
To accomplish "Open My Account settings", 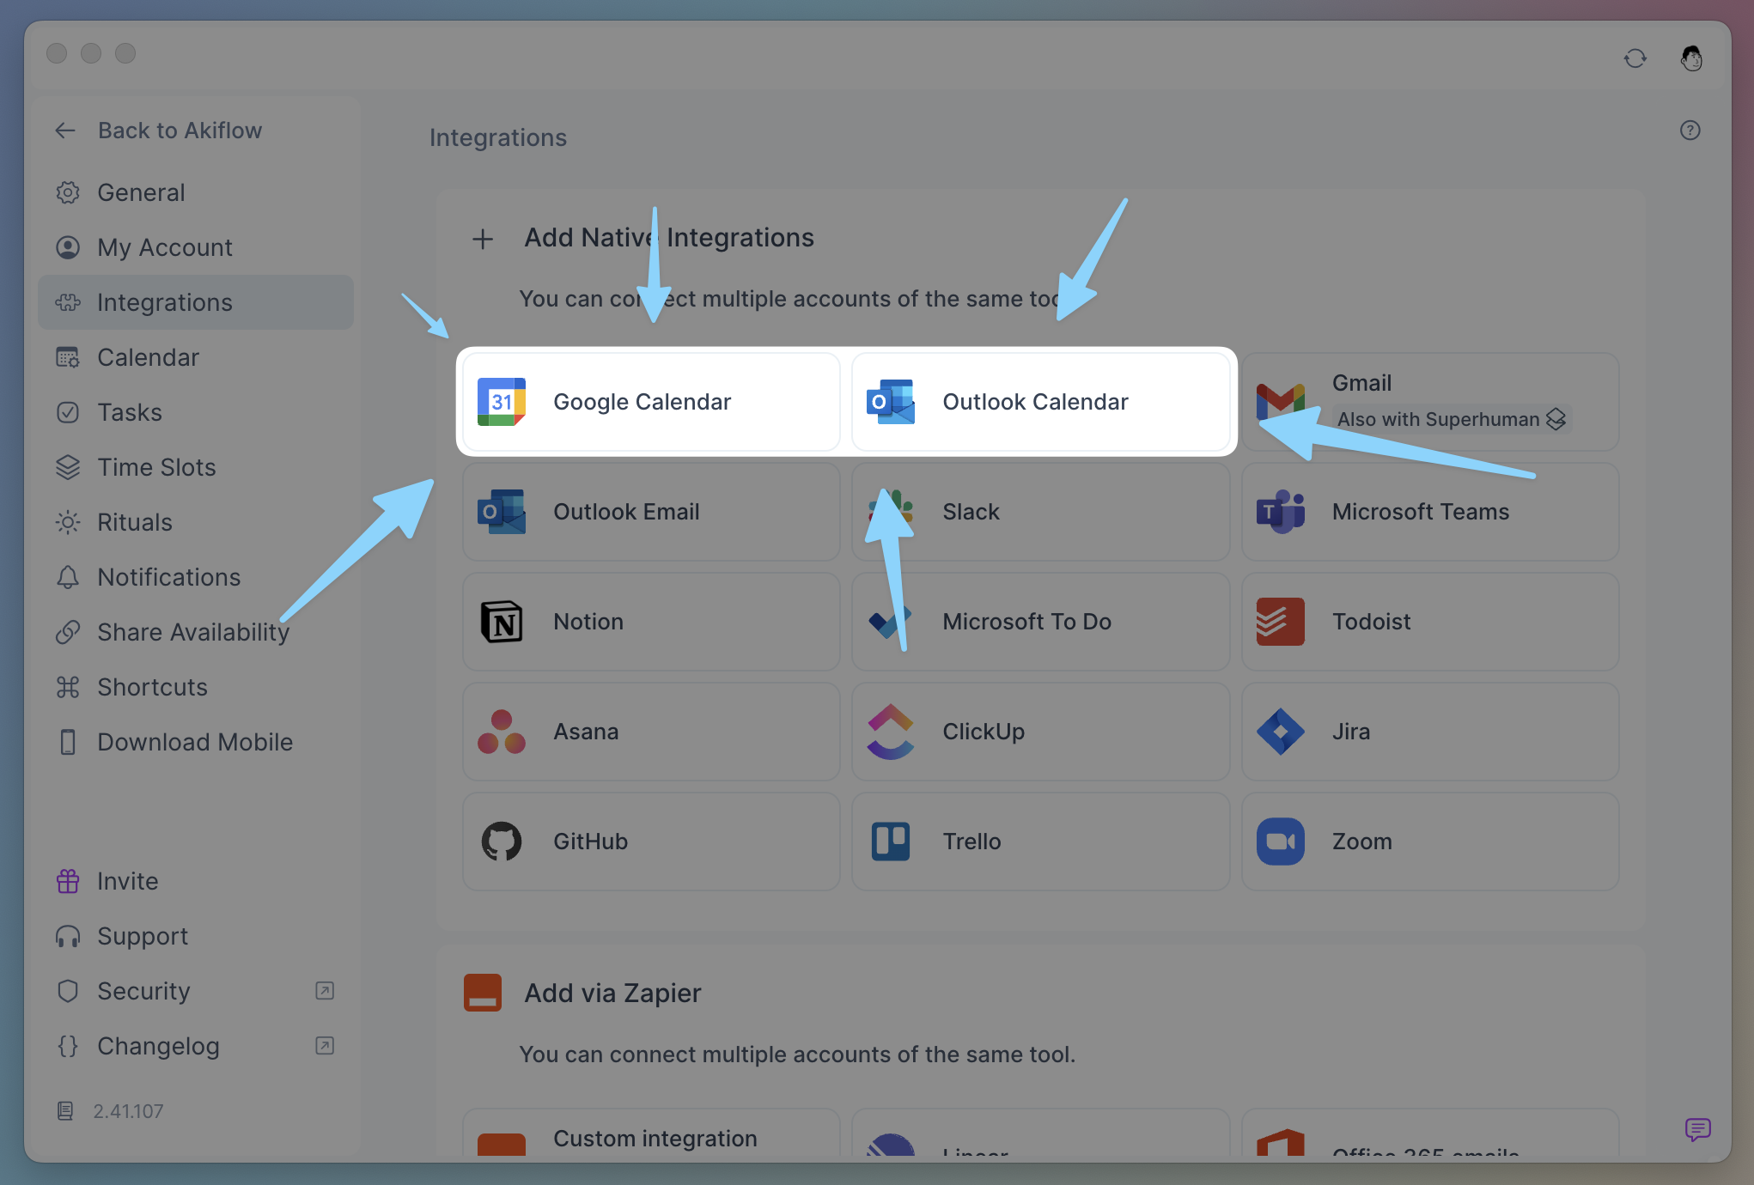I will coord(196,247).
